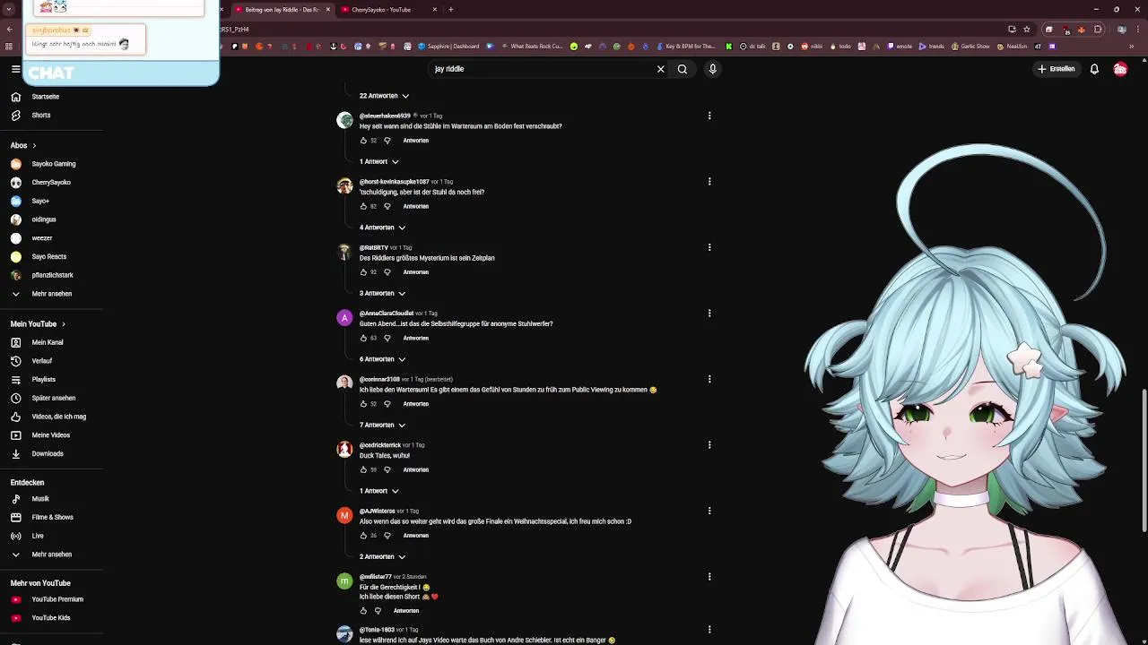Image resolution: width=1148 pixels, height=645 pixels.
Task: Open YouTube notifications bell
Action: click(x=1094, y=69)
